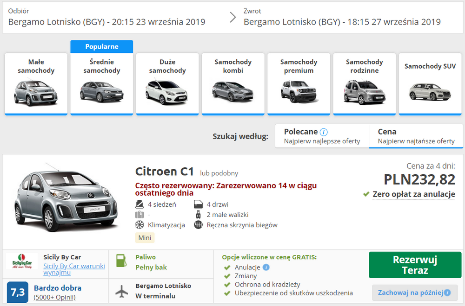Click the Bardzo dobra rating text
The width and height of the screenshot is (465, 306).
tap(58, 288)
